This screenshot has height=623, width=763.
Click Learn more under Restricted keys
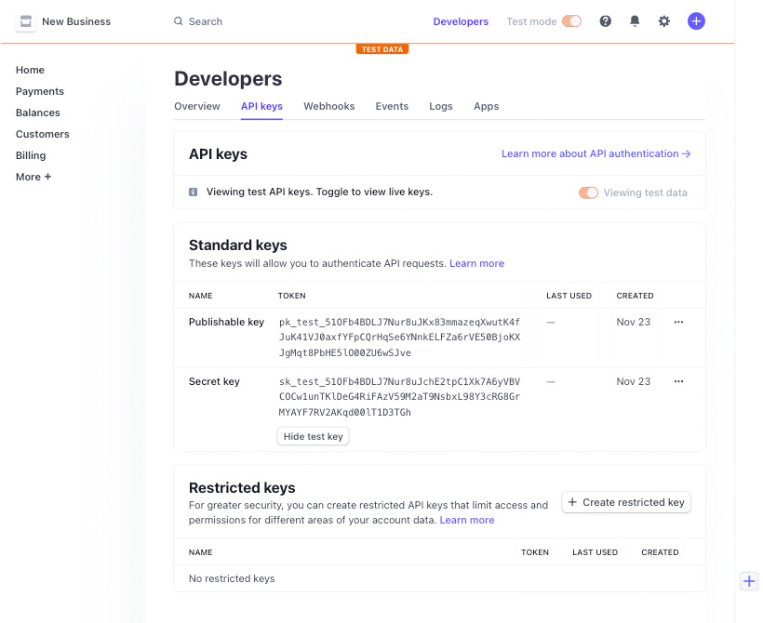coord(467,520)
